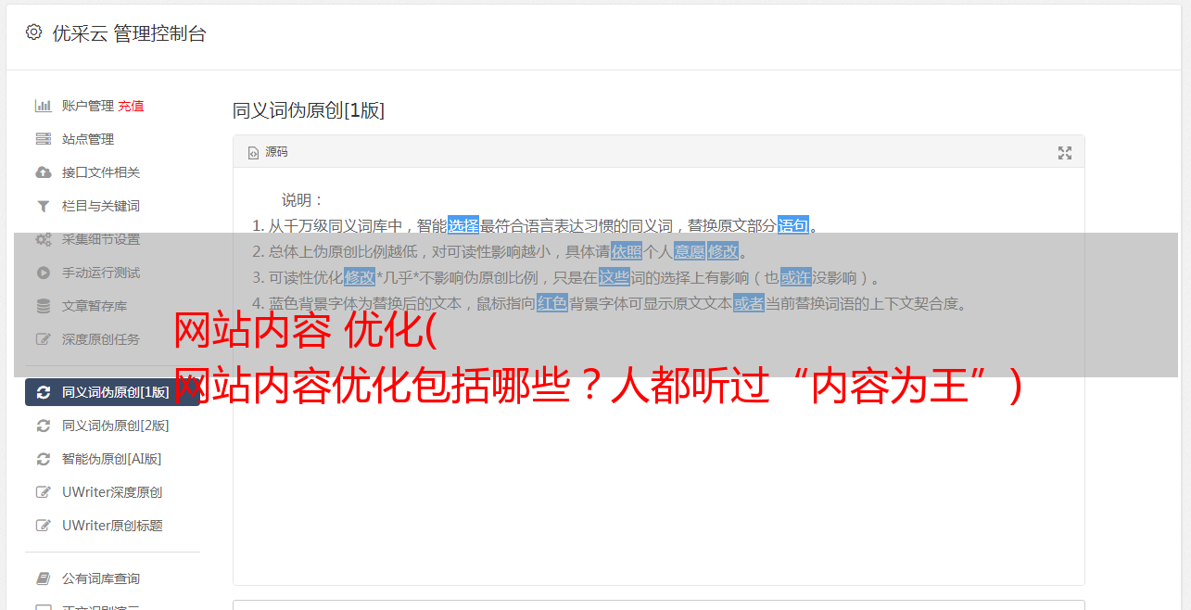Click the book icon for 公有词库查询
The height and width of the screenshot is (610, 1191).
point(43,578)
